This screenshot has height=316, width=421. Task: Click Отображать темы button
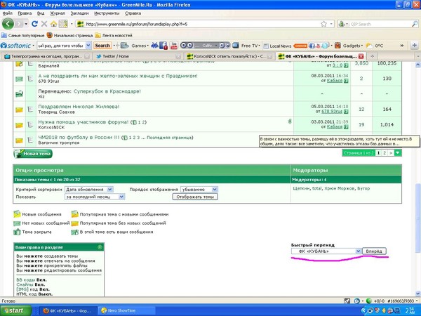click(195, 197)
